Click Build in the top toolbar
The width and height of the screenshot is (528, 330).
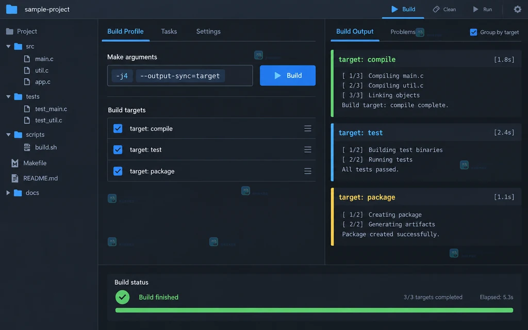click(403, 9)
